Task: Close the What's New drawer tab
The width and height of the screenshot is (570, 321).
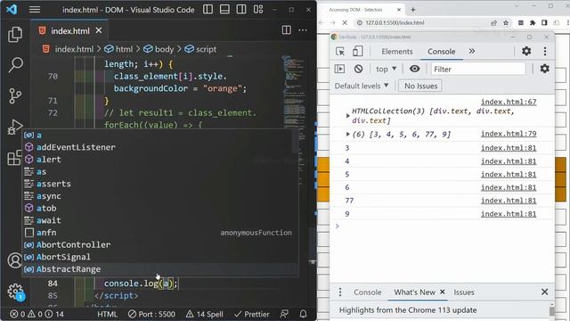Action: tap(442, 292)
